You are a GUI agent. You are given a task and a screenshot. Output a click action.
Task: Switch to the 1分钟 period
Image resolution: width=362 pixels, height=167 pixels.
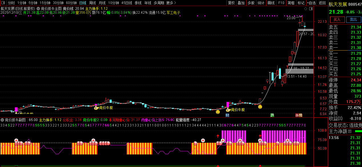[x=22, y=3]
